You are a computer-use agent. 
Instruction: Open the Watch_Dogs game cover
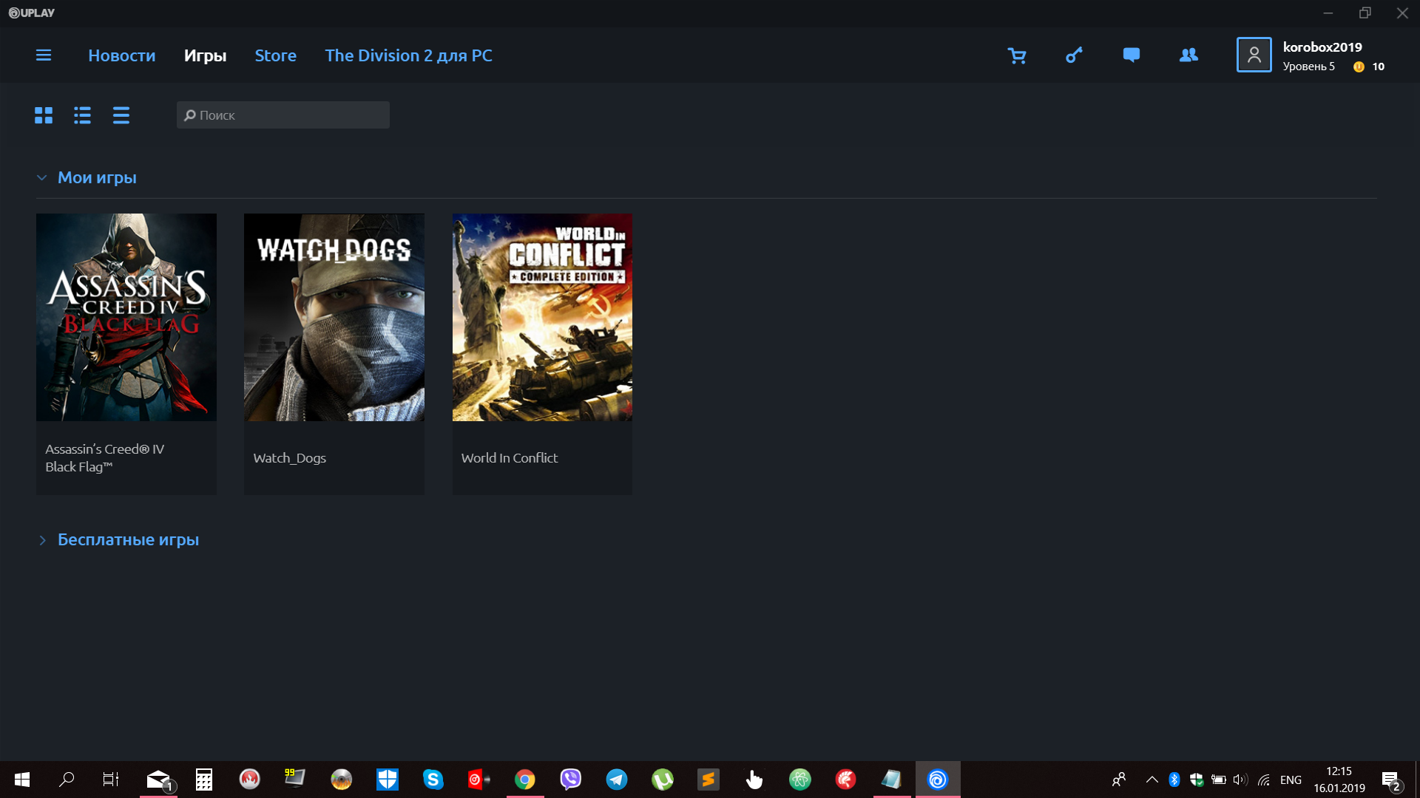point(334,317)
